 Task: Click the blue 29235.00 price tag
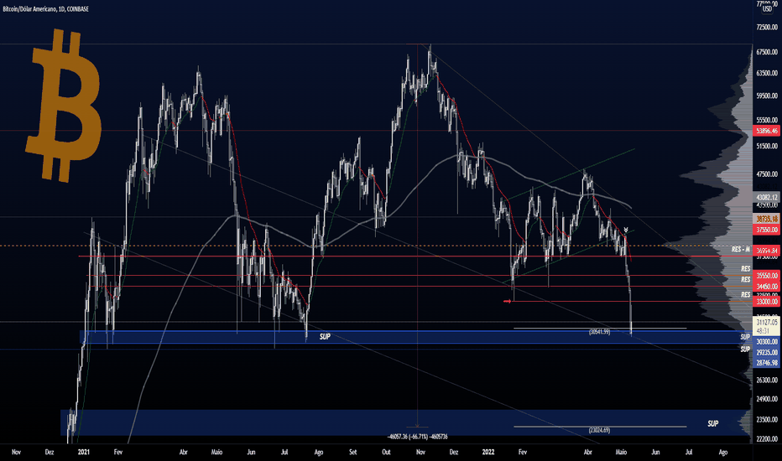(767, 352)
